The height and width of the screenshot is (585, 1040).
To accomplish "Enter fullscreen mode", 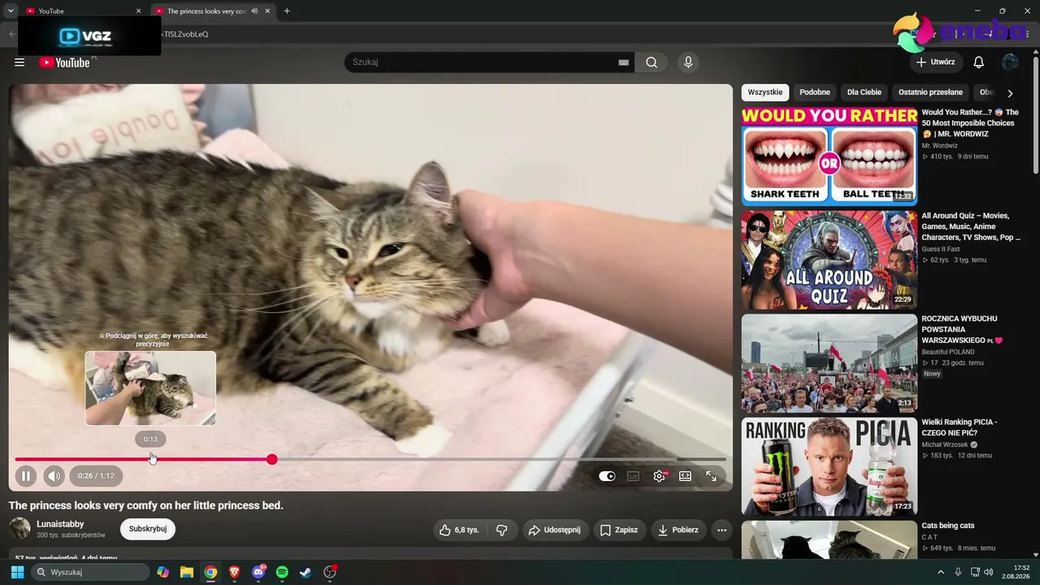I will tap(711, 476).
